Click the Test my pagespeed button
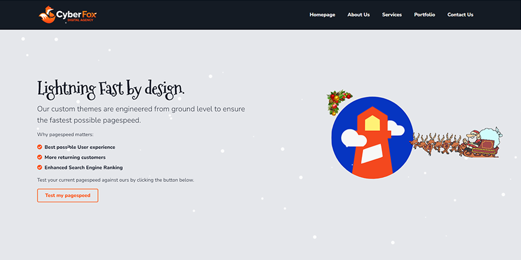This screenshot has height=260, width=521. pos(68,196)
